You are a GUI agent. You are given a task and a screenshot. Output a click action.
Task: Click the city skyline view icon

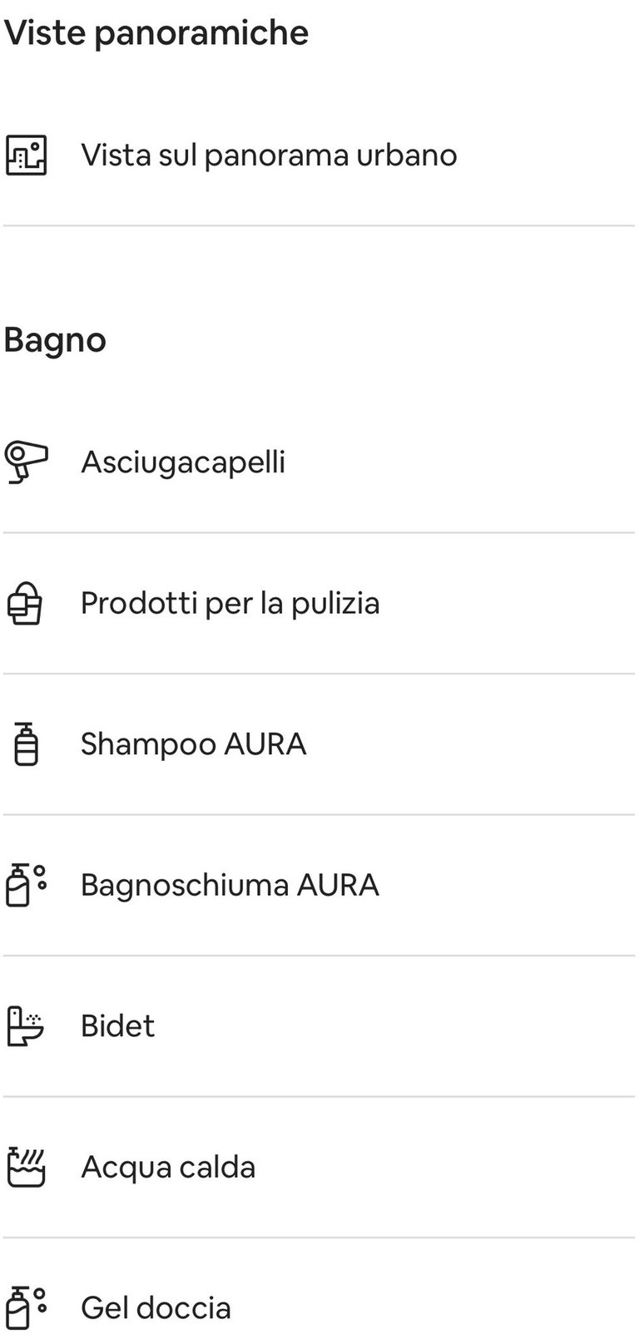(x=27, y=155)
